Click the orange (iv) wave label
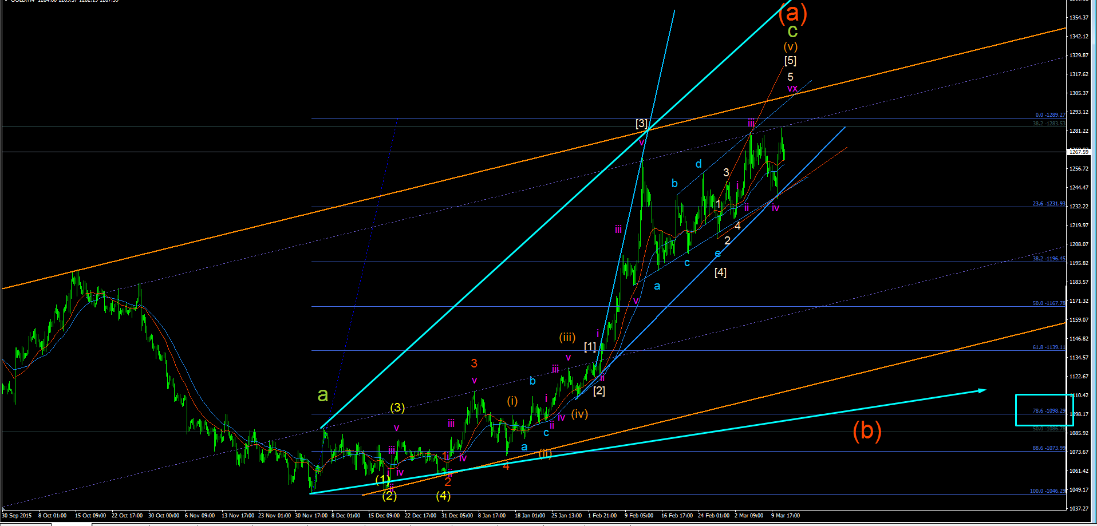Screen dimensions: 1097x526 (579, 414)
